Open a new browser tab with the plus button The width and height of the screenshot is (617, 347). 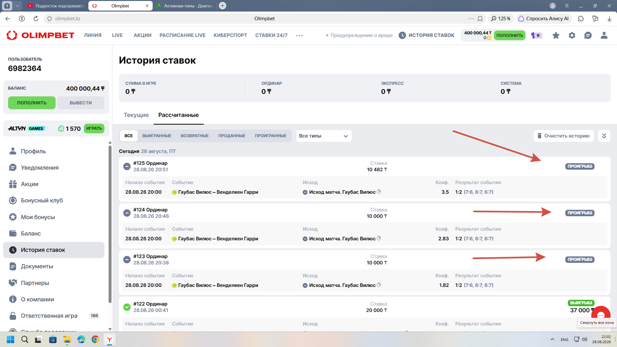tap(222, 6)
